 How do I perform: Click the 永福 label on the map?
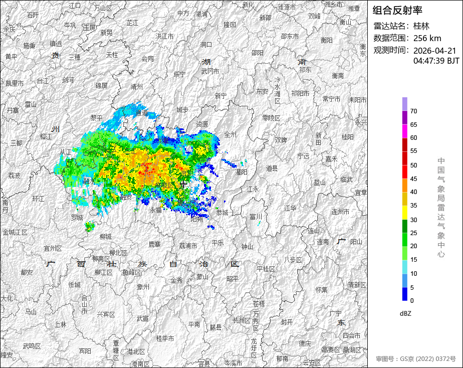(156, 210)
